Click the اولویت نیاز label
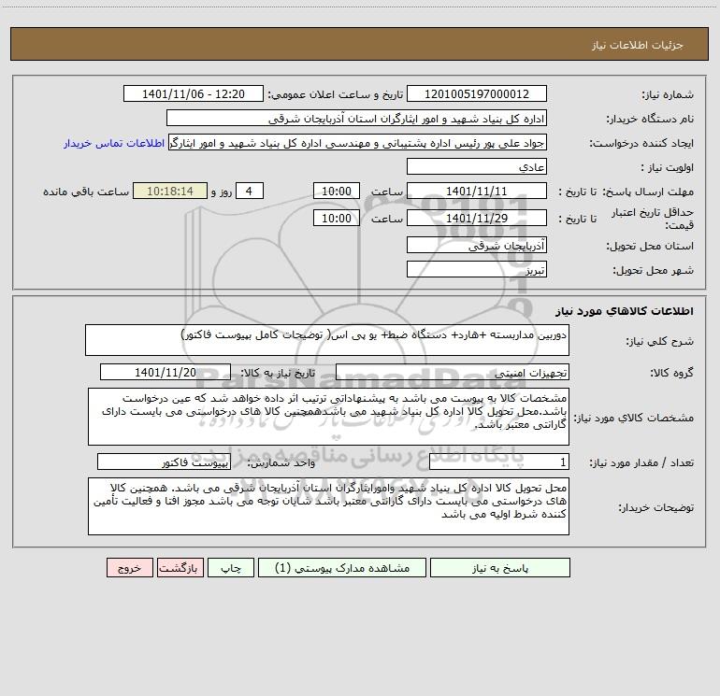This screenshot has width=720, height=696. [x=668, y=167]
